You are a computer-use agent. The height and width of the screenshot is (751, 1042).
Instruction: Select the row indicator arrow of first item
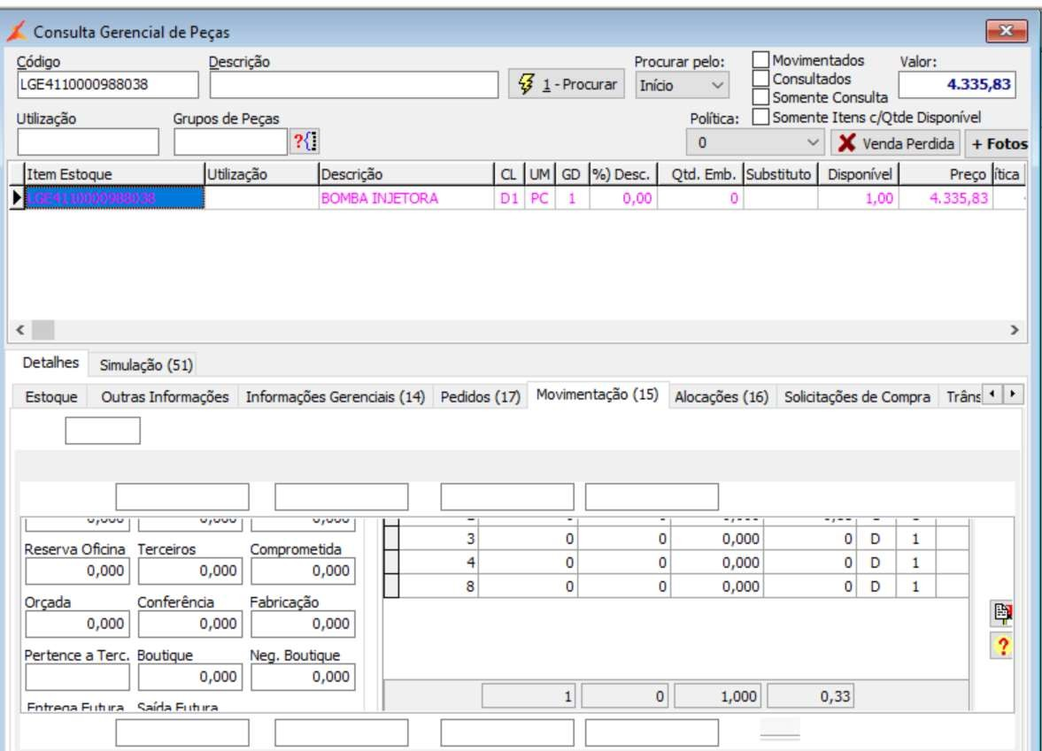point(17,199)
